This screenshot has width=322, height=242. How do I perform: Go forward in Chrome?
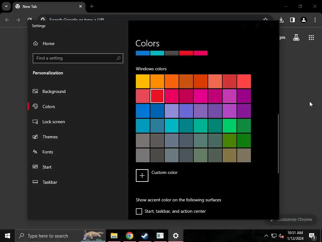18,20
